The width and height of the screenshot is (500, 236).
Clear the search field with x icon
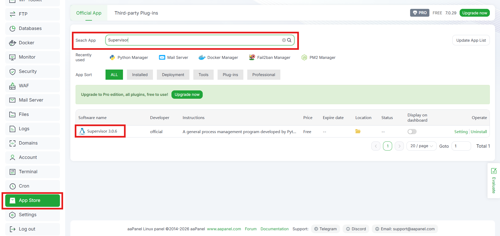pyautogui.click(x=284, y=40)
